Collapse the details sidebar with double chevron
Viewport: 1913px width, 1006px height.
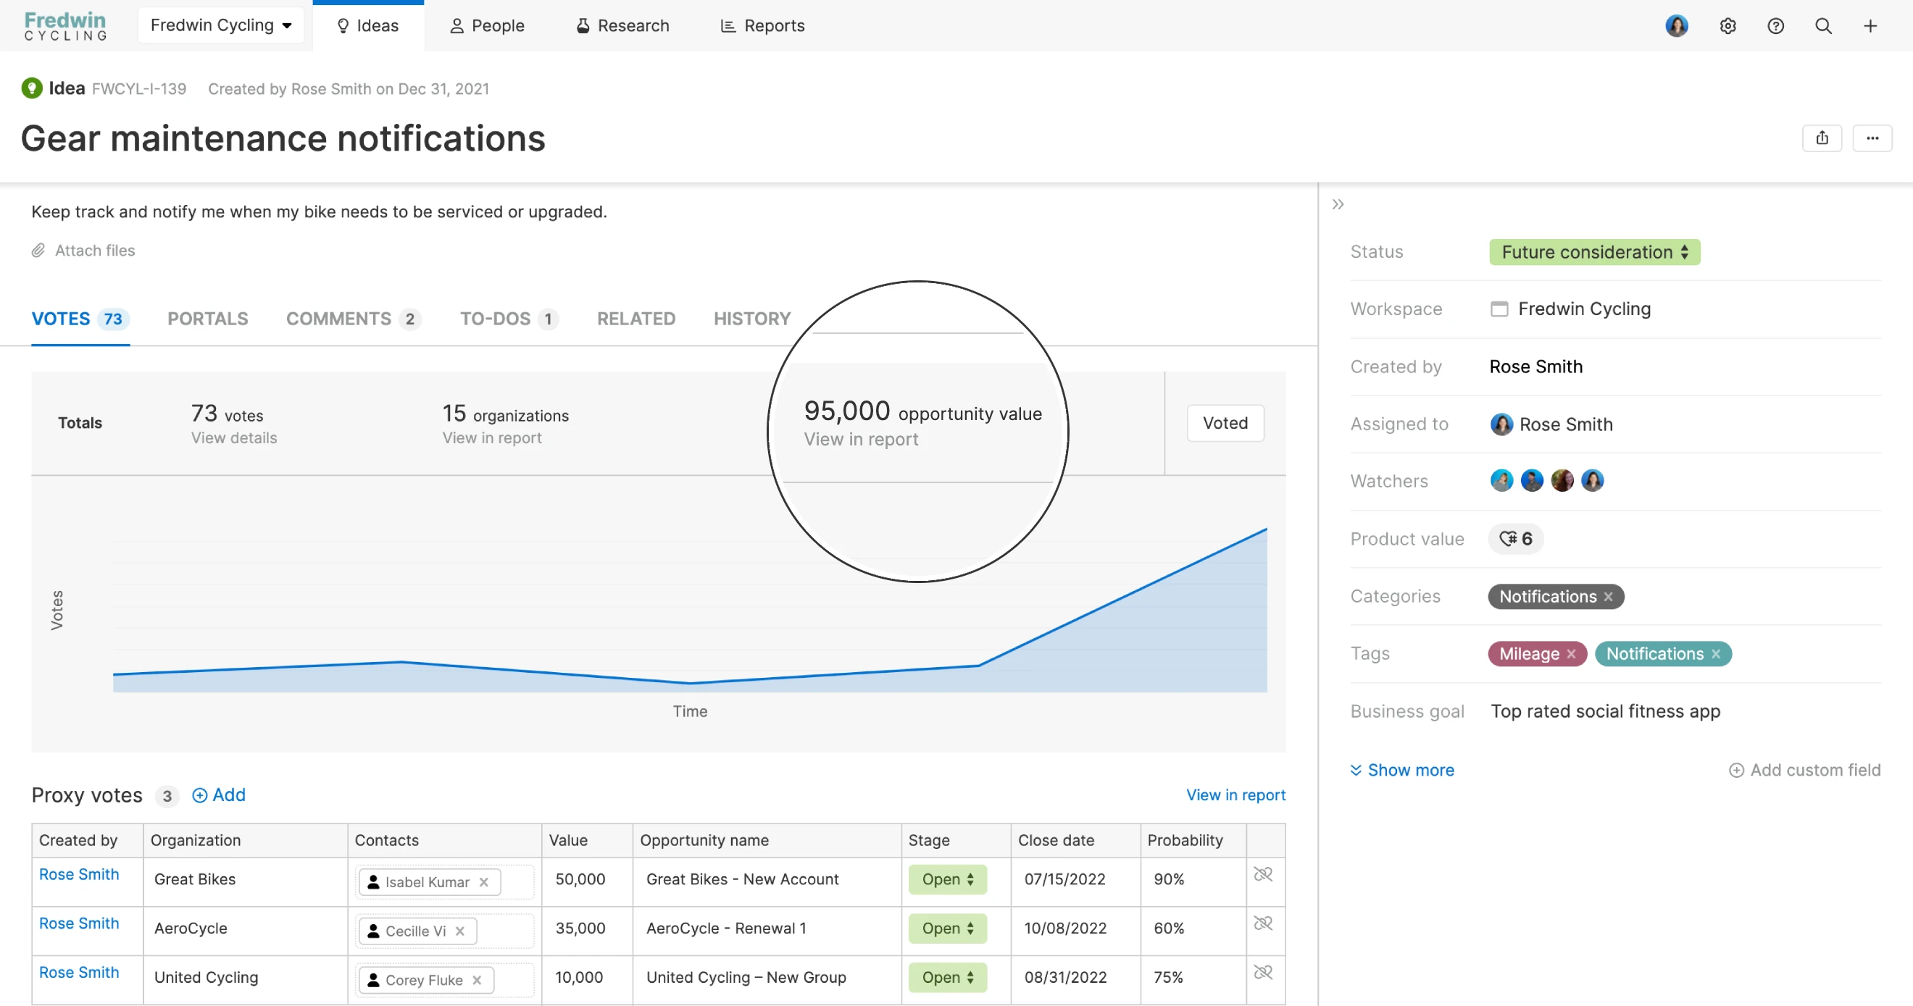tap(1338, 204)
